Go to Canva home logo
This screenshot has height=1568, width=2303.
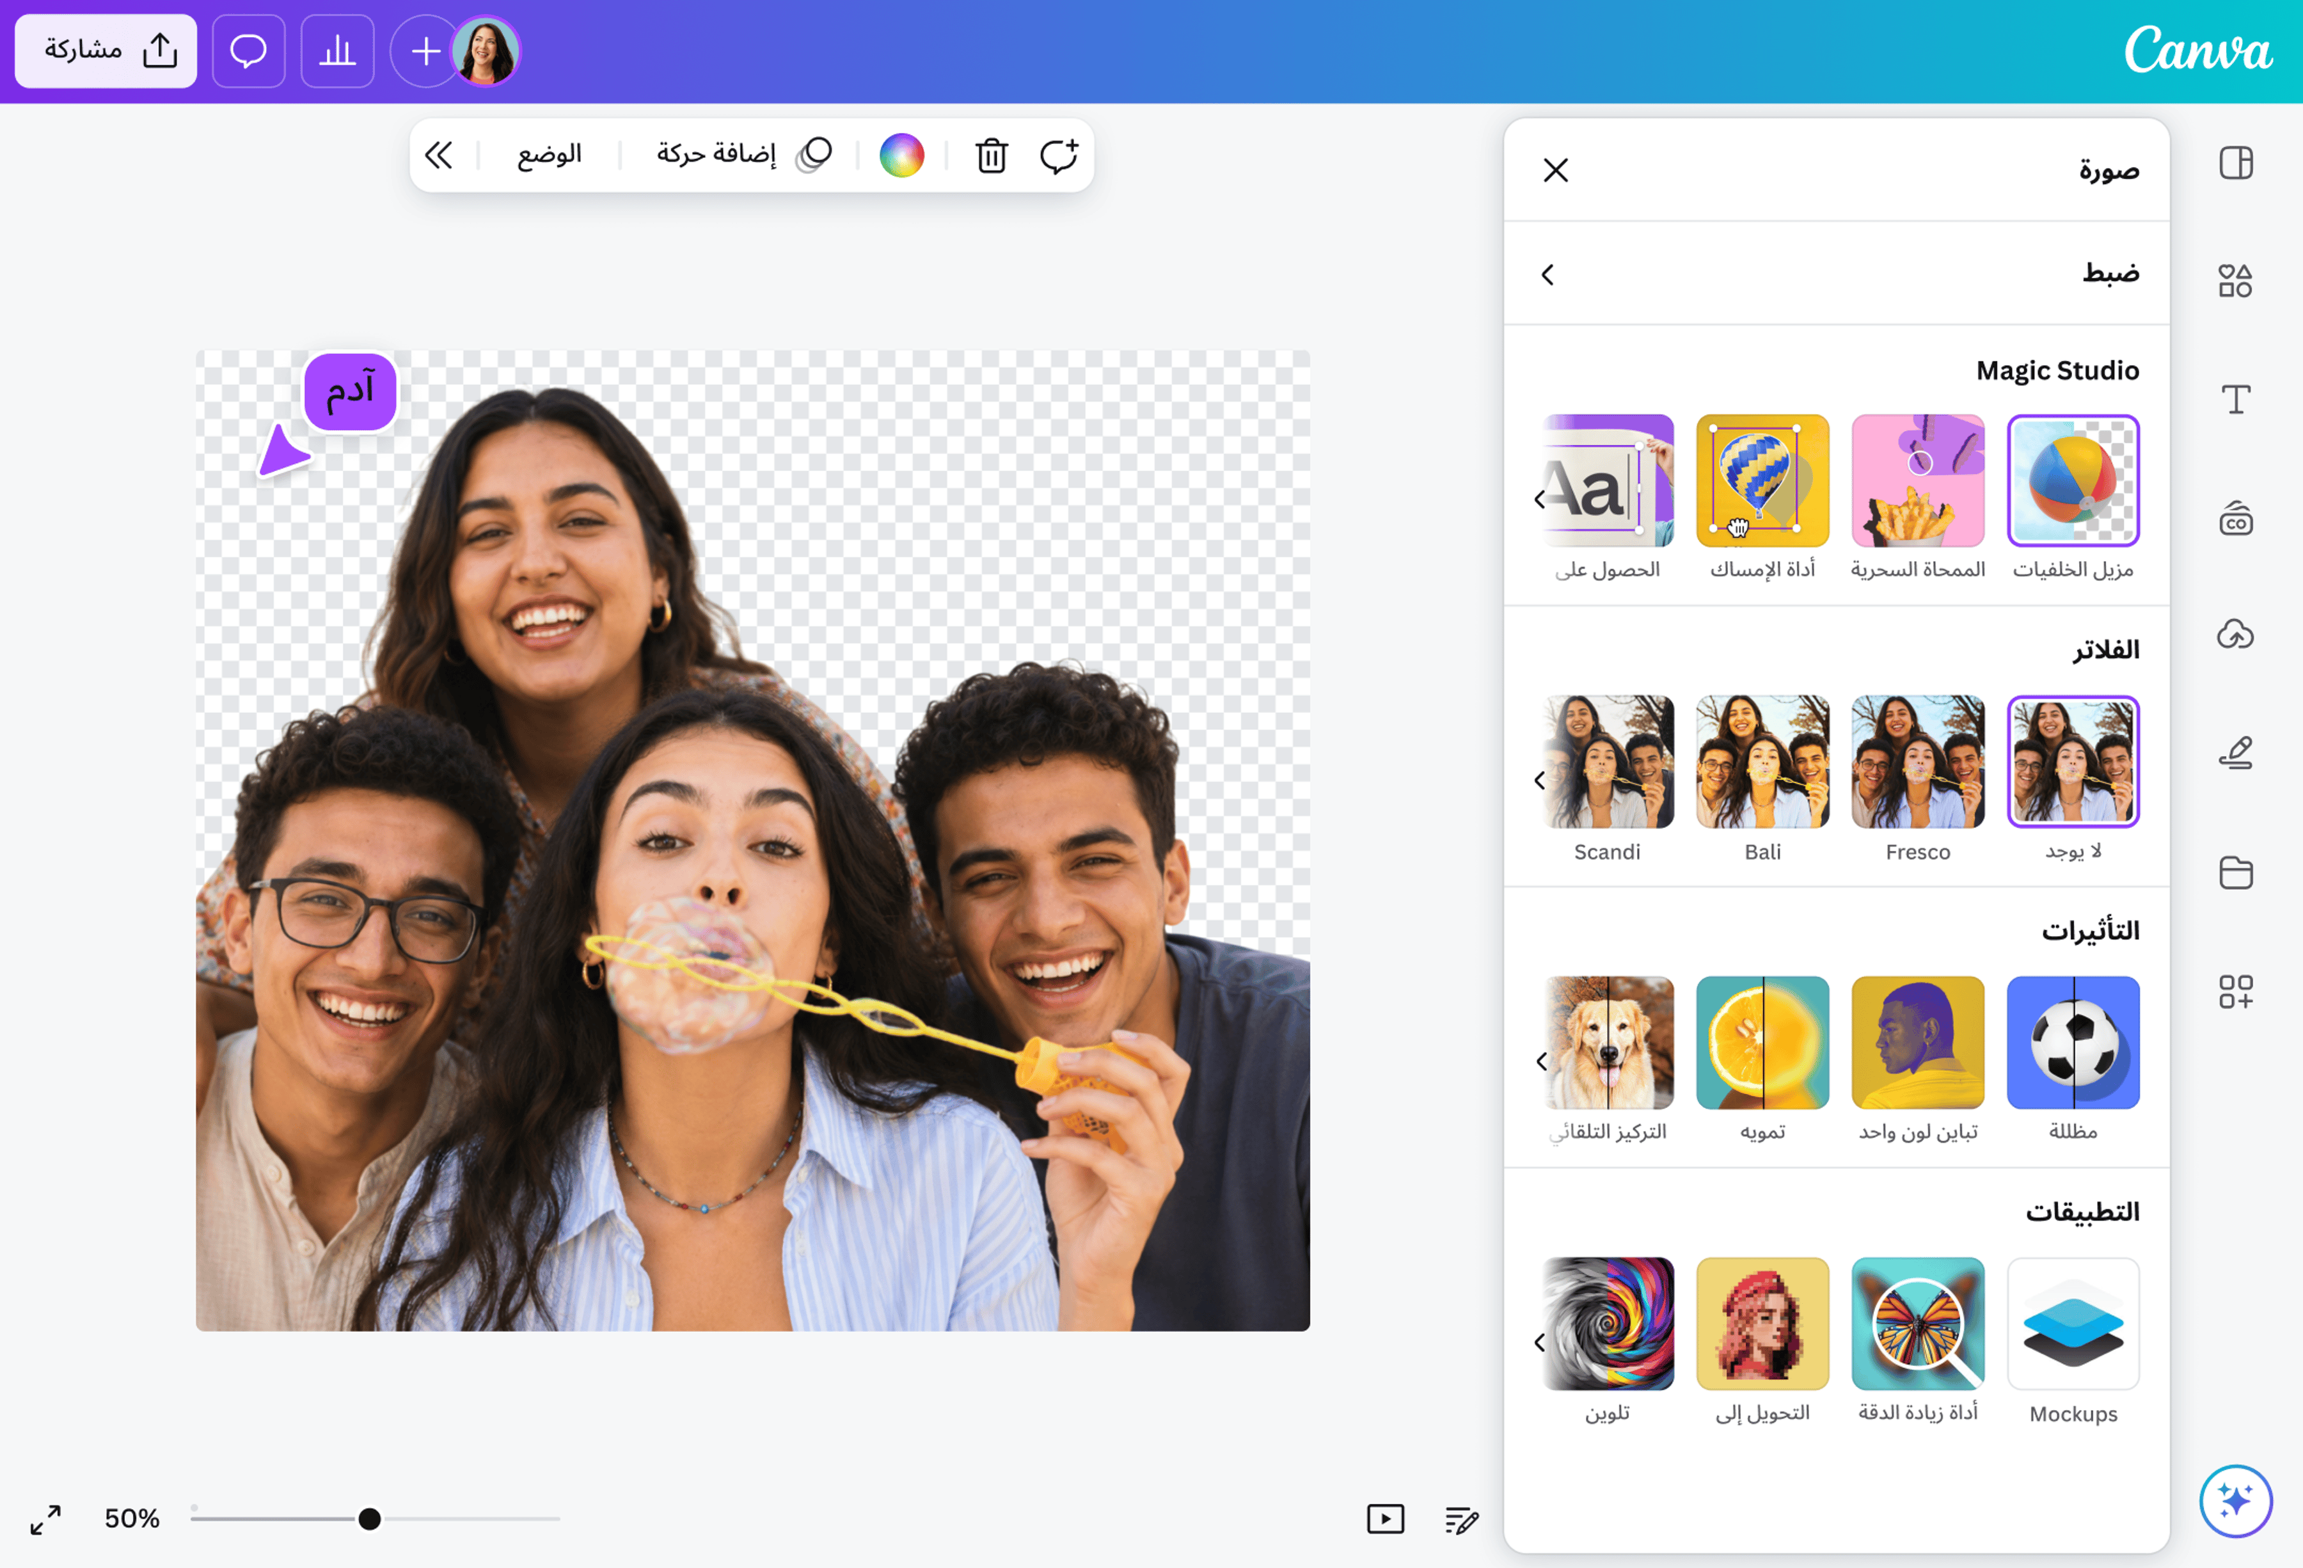pyautogui.click(x=2198, y=49)
